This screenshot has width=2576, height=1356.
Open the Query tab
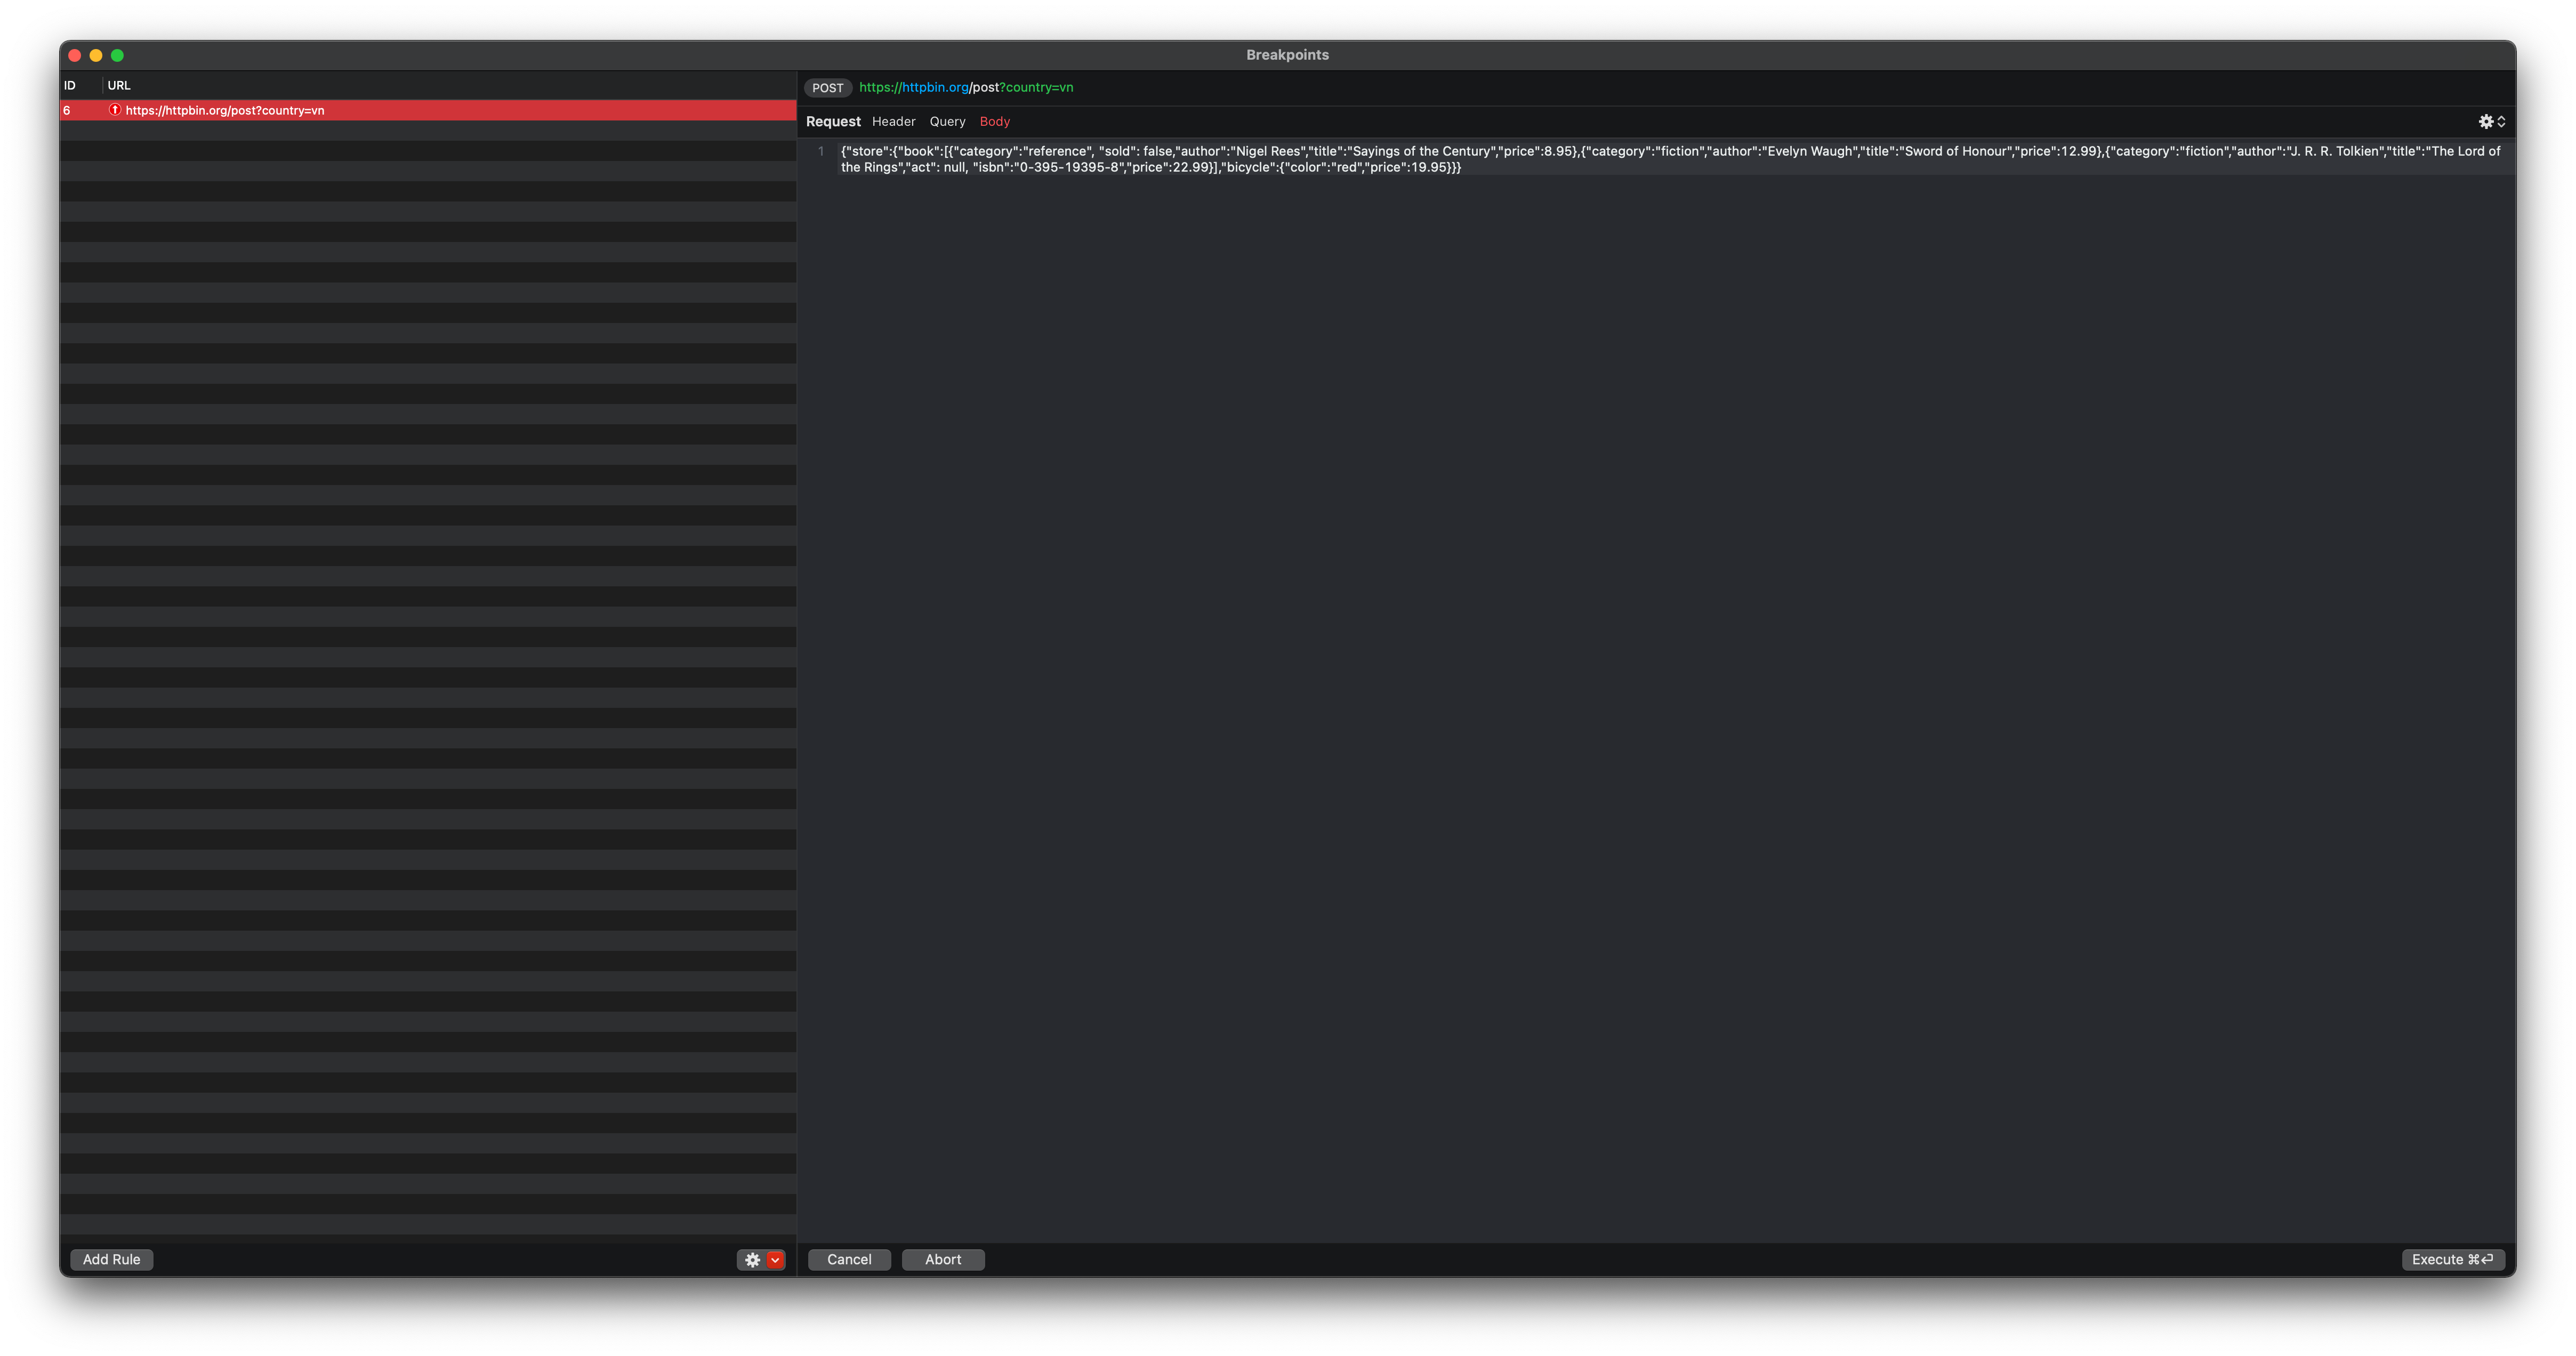tap(946, 121)
